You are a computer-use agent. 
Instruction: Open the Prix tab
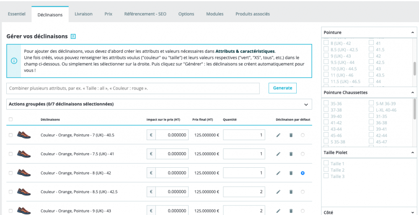click(x=108, y=14)
